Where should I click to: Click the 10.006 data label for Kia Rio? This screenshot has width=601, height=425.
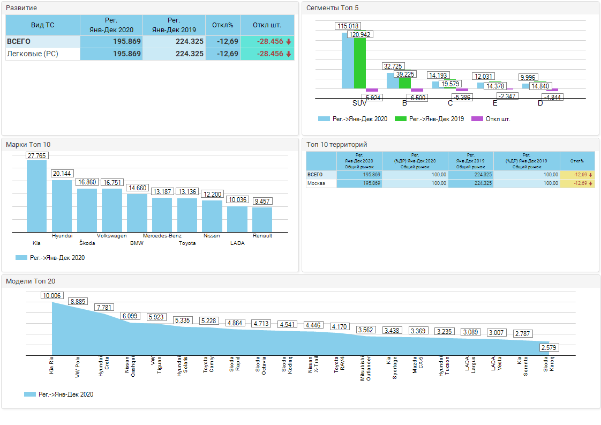click(x=52, y=295)
